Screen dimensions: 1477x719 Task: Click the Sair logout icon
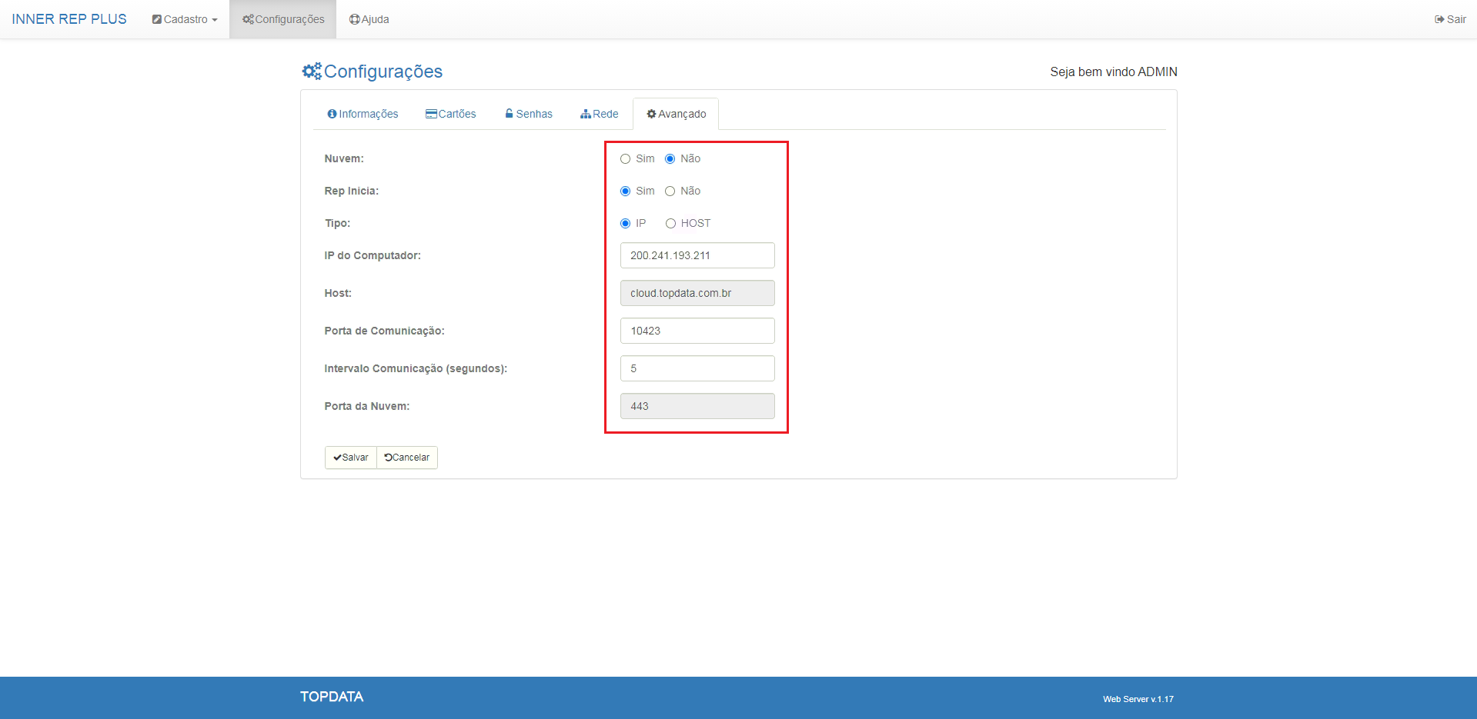(x=1439, y=19)
